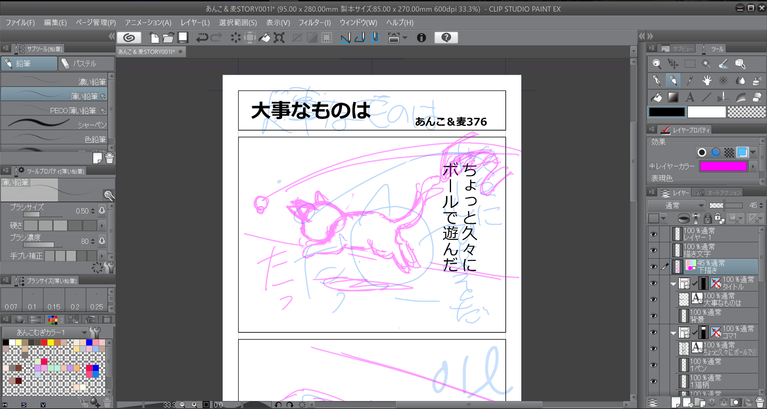The height and width of the screenshot is (409, 767).
Task: Select the Eraser tool
Action: [757, 97]
